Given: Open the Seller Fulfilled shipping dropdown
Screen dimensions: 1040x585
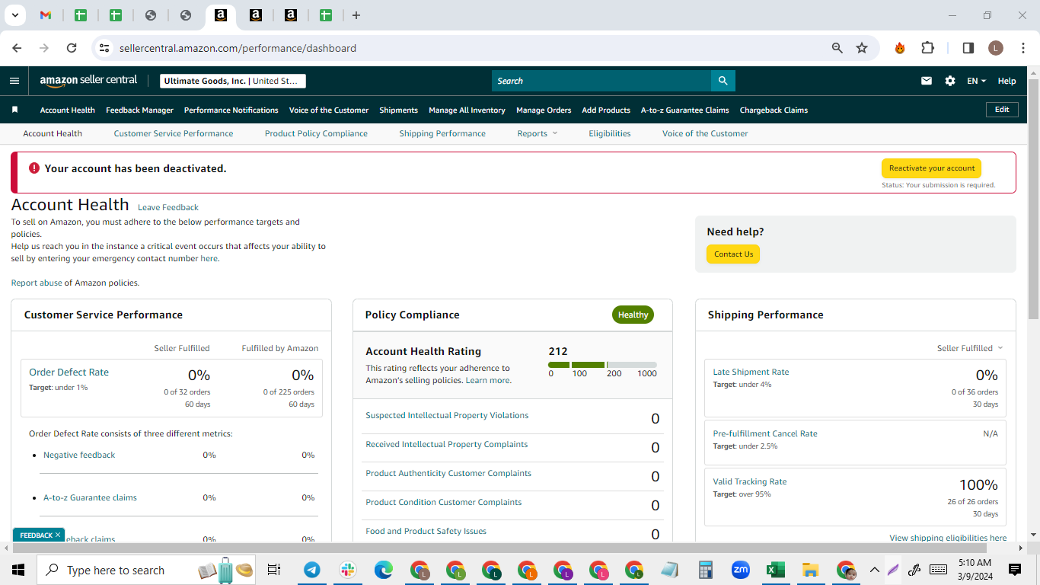Looking at the screenshot, I should (x=970, y=348).
